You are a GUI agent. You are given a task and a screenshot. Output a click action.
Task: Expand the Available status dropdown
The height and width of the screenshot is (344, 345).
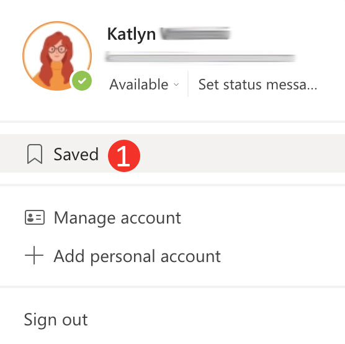(x=145, y=84)
